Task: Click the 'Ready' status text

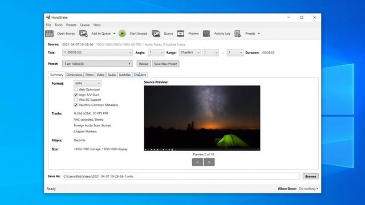Action: [x=51, y=188]
